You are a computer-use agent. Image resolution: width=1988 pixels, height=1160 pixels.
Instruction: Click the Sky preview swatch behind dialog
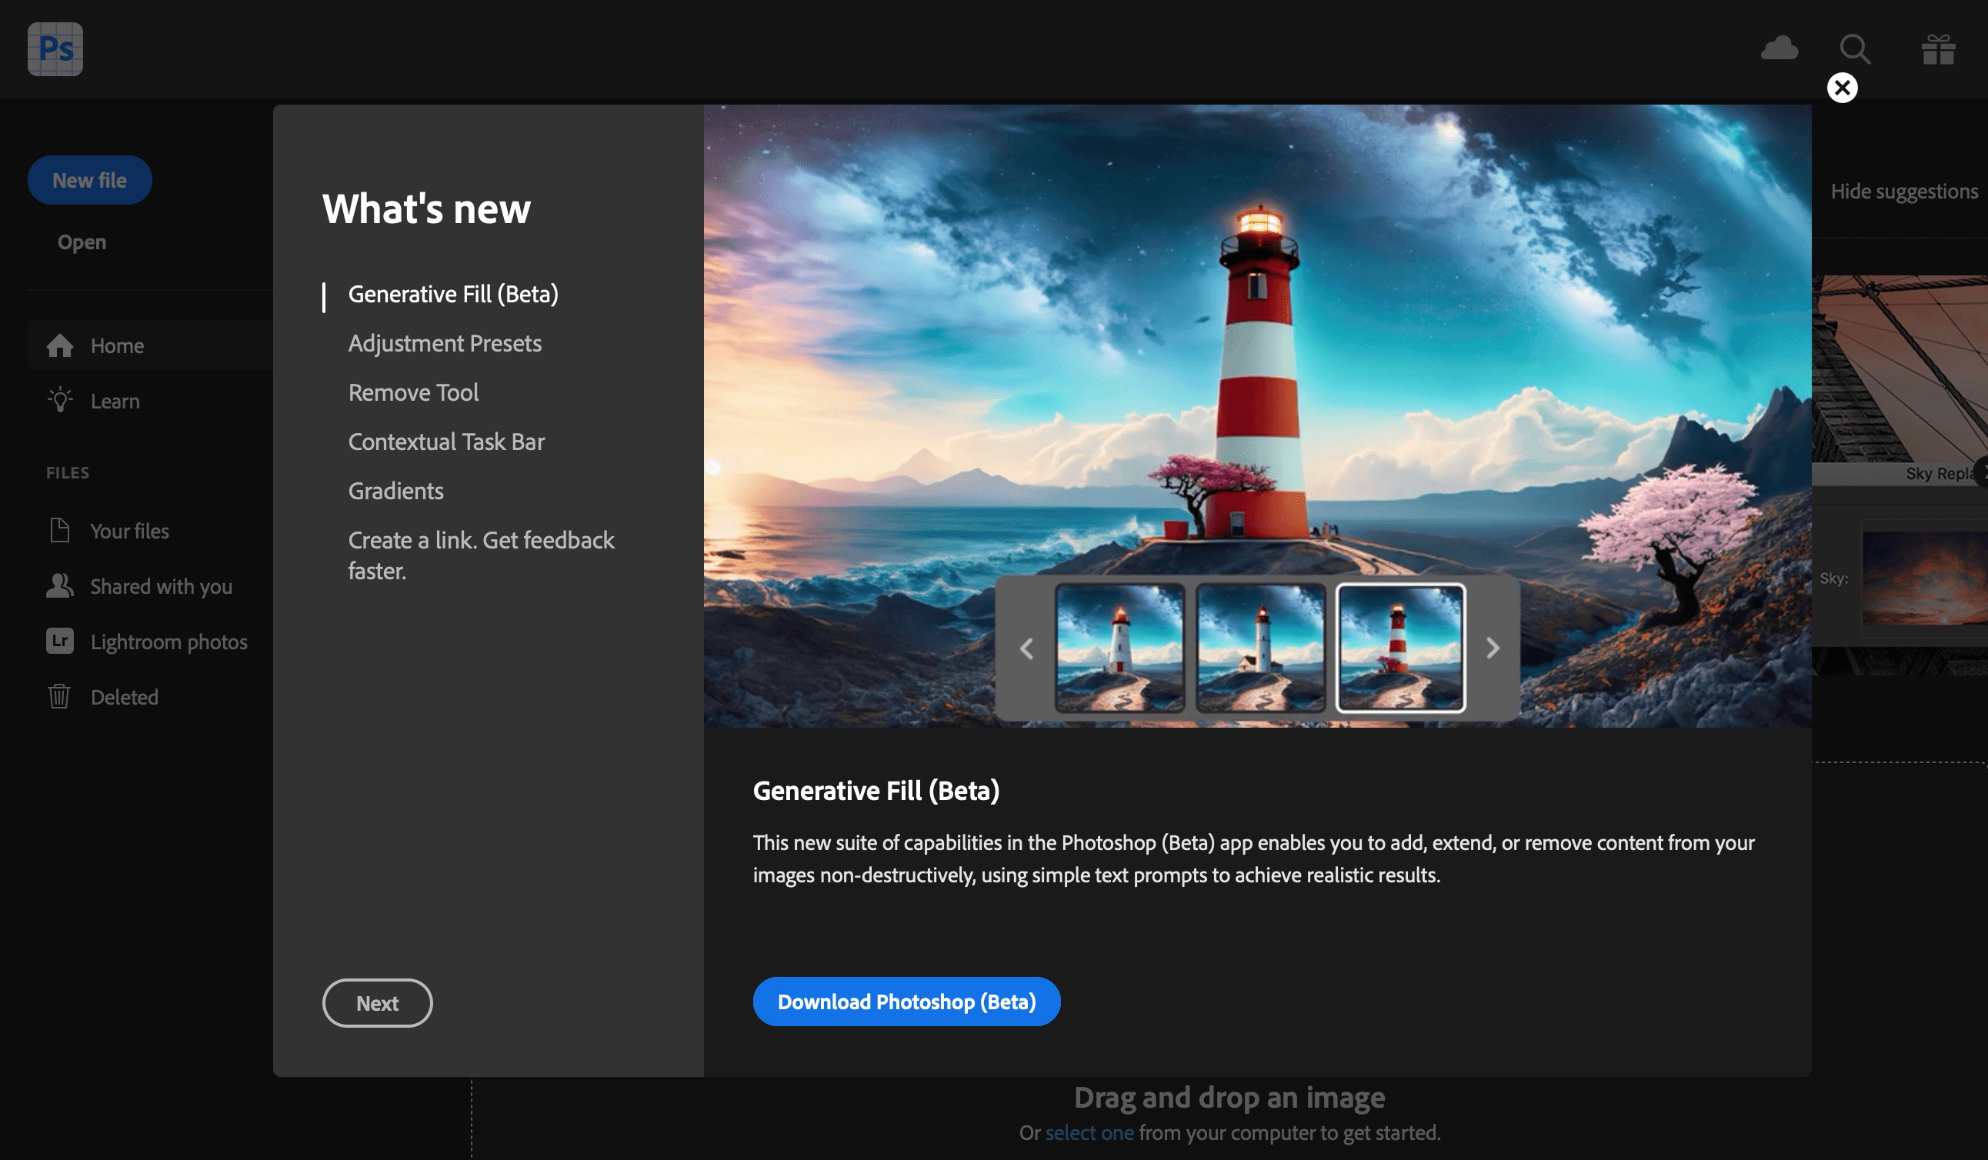[1925, 577]
